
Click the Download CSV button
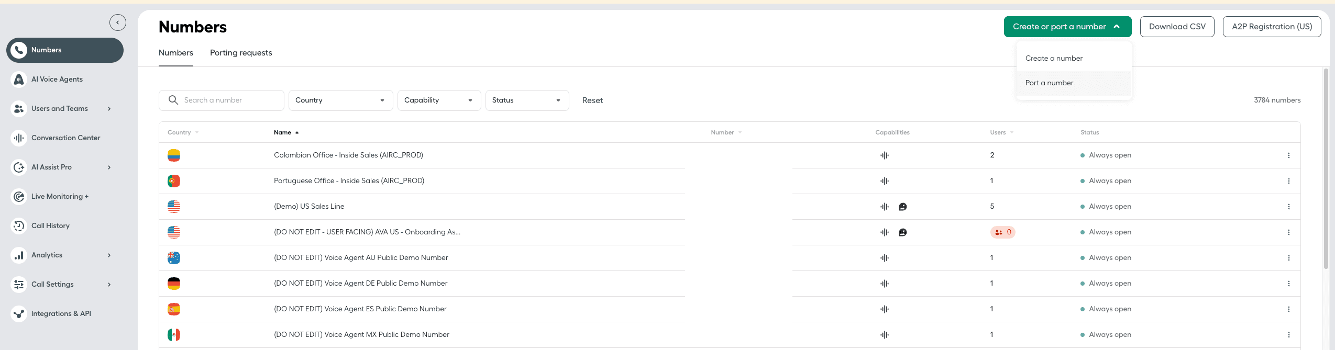[1177, 27]
